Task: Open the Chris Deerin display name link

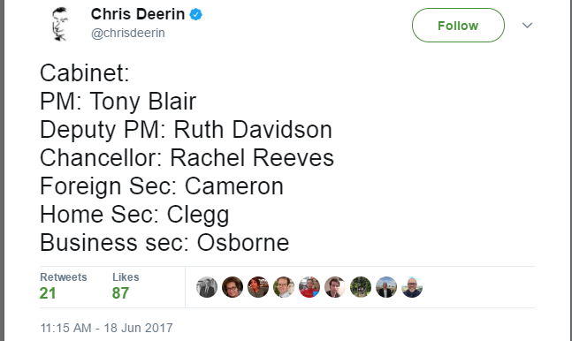Action: pyautogui.click(x=138, y=14)
